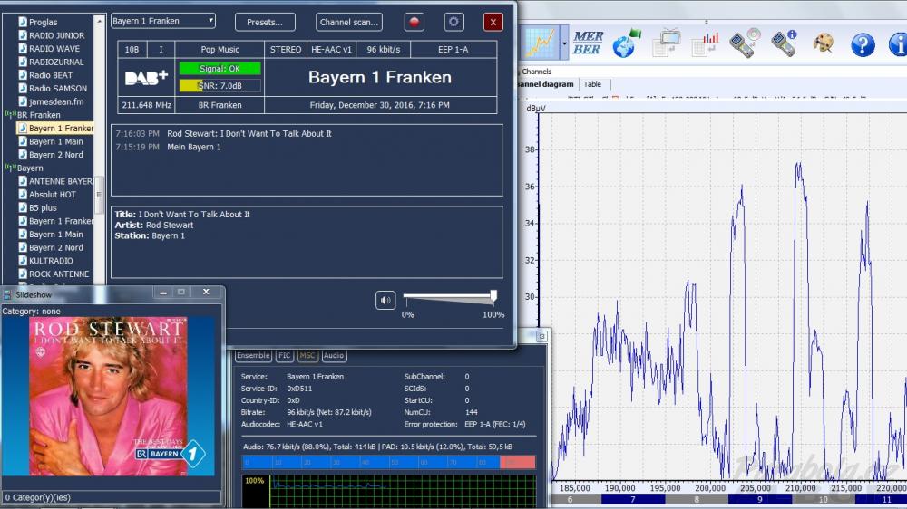
Task: Select RADIO WAVE station
Action: click(x=54, y=49)
